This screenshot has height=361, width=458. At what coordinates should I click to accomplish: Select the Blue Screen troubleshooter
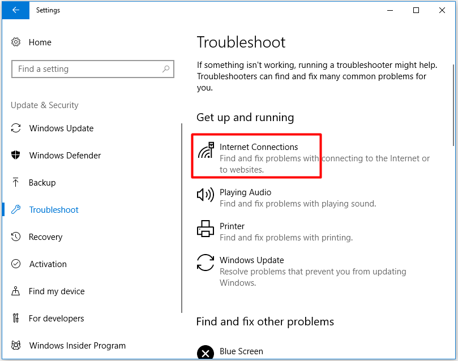point(241,351)
